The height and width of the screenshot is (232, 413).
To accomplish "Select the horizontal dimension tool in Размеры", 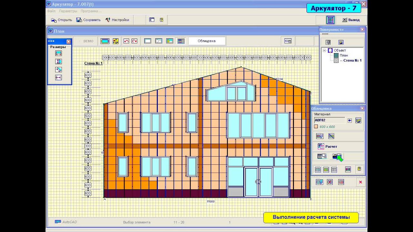I will click(x=58, y=53).
